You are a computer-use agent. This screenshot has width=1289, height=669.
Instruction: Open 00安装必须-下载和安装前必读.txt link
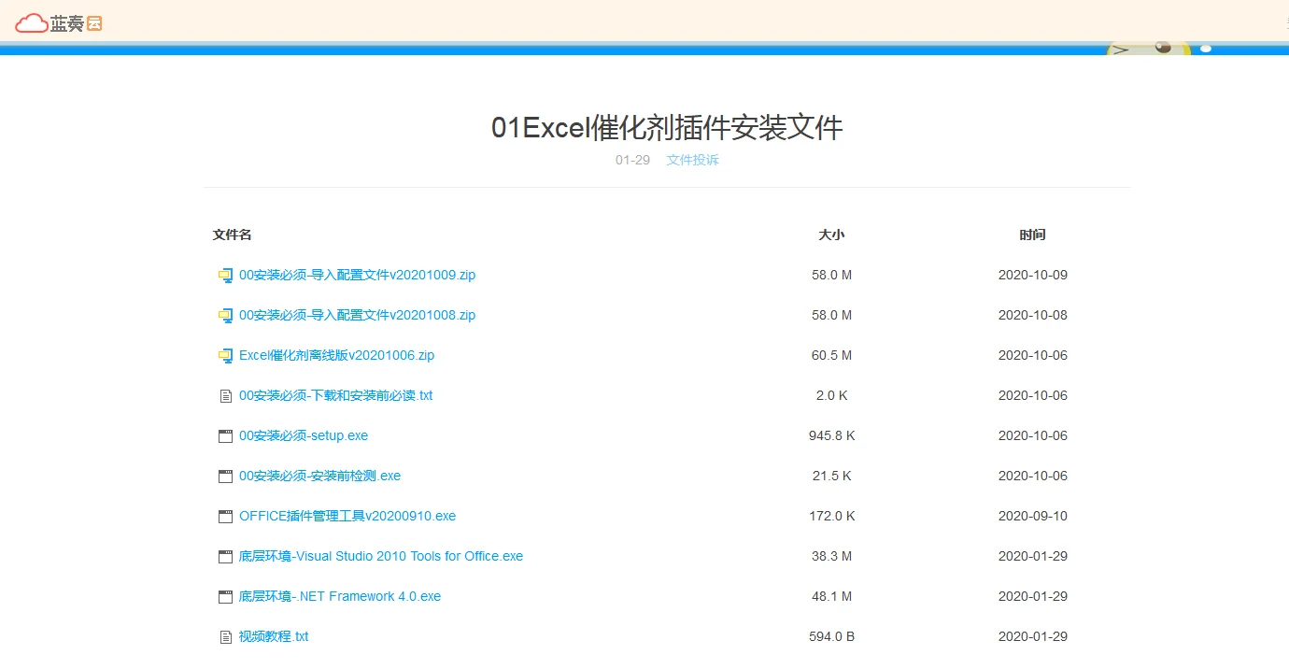coord(336,395)
